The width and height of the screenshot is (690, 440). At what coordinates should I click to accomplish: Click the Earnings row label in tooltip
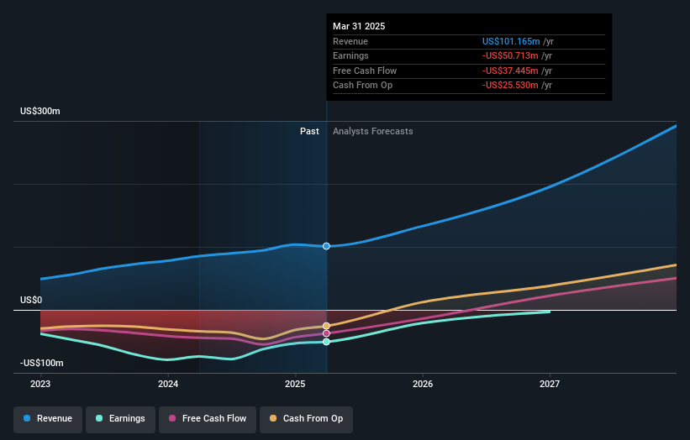tap(350, 55)
